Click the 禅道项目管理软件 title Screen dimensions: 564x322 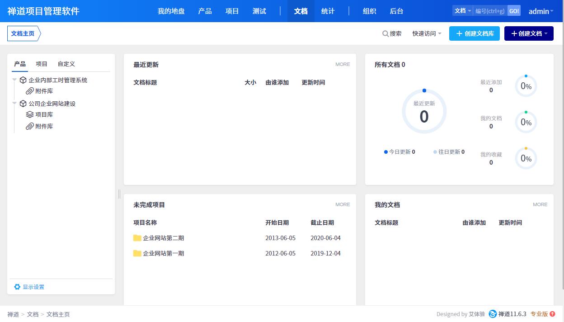[43, 11]
